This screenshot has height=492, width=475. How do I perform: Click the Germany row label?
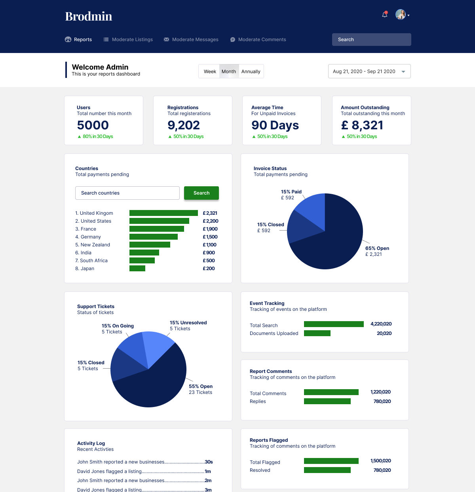[x=88, y=237]
